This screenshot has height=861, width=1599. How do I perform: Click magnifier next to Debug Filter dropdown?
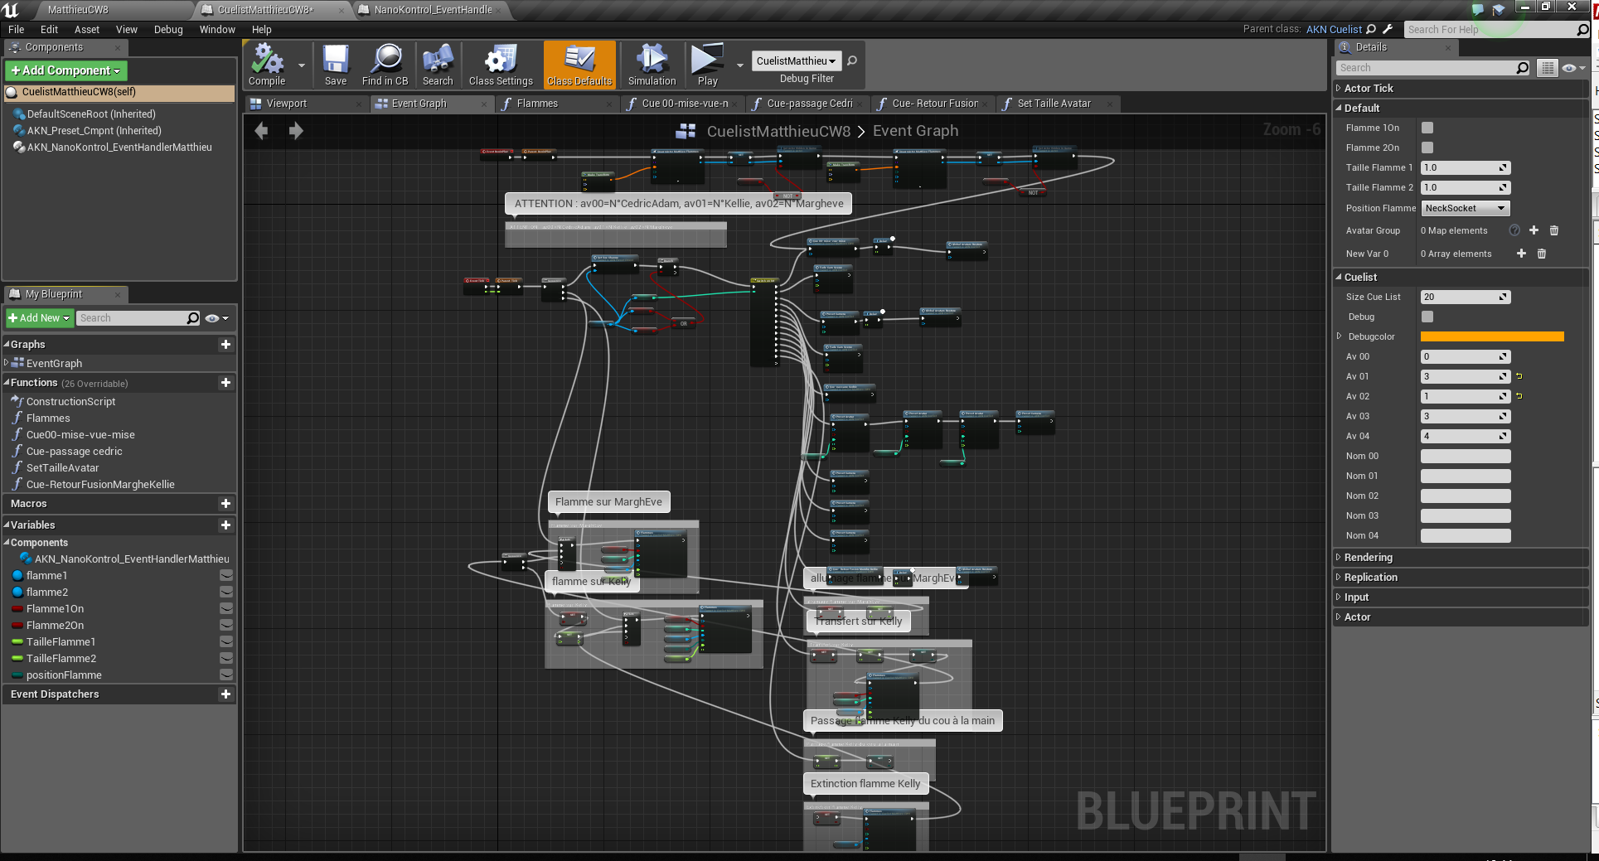[852, 60]
